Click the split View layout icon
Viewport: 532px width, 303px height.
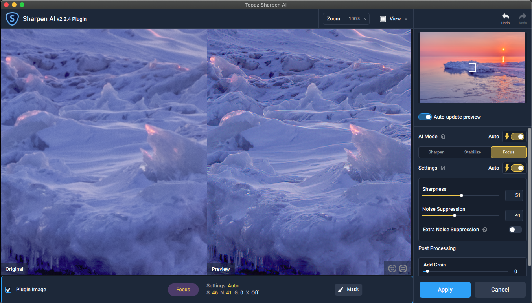tap(383, 19)
